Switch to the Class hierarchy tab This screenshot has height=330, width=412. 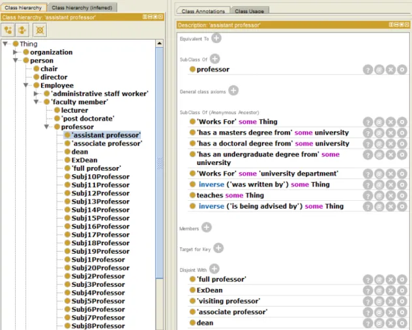click(x=23, y=8)
